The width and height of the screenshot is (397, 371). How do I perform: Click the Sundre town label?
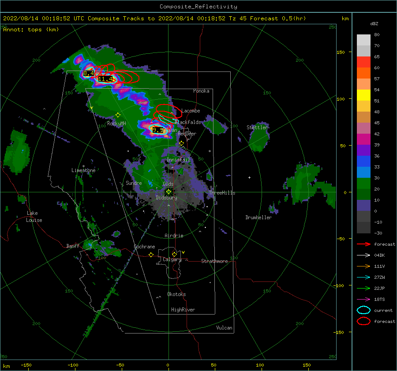click(x=134, y=183)
